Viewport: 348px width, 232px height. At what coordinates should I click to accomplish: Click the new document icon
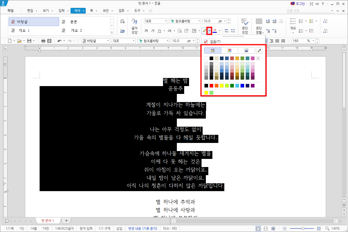pos(10,41)
